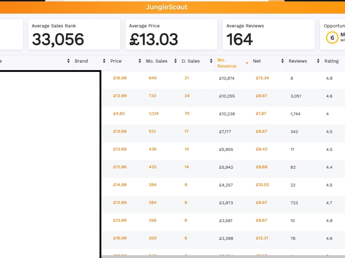Image resolution: width=345 pixels, height=258 pixels.
Task: Select monthly sales value 2,124
Action: 154,114
